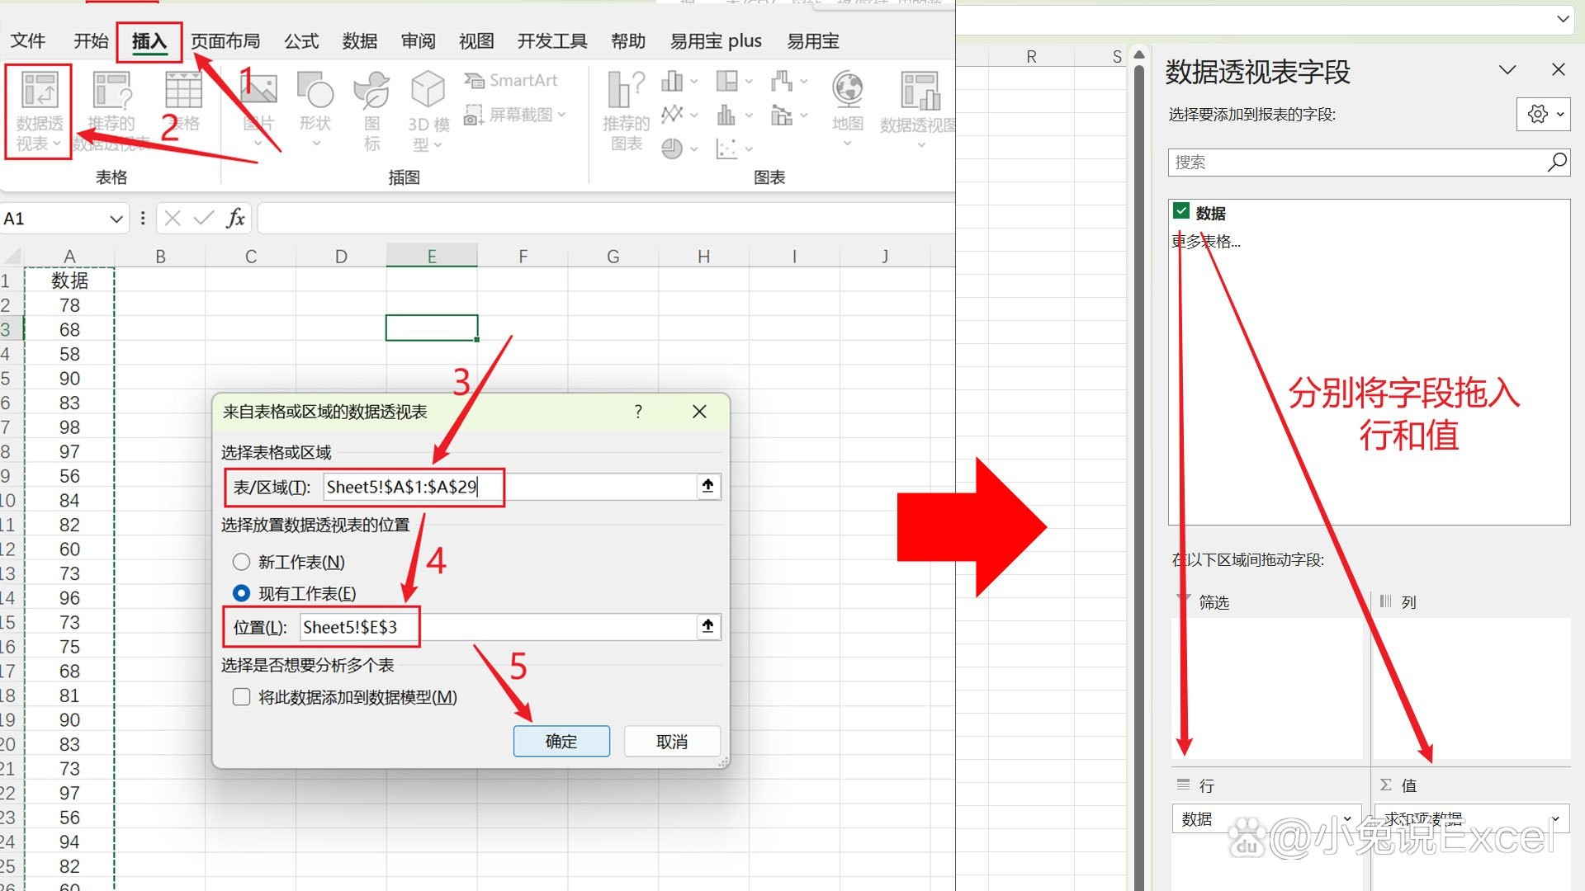
Task: Open the column chart dropdown arrow
Action: point(694,82)
